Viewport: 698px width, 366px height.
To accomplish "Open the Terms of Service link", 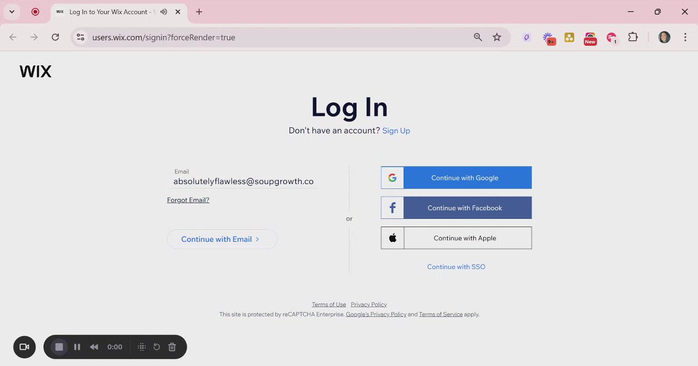I will [x=441, y=314].
